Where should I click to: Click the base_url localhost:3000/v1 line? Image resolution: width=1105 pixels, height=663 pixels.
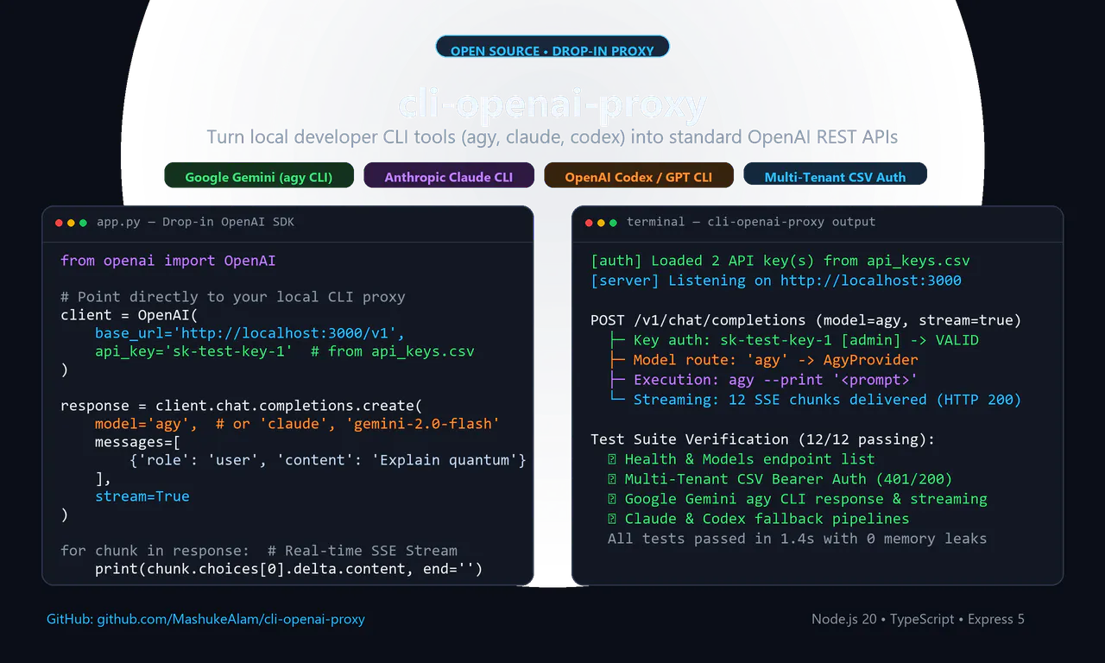(x=250, y=333)
